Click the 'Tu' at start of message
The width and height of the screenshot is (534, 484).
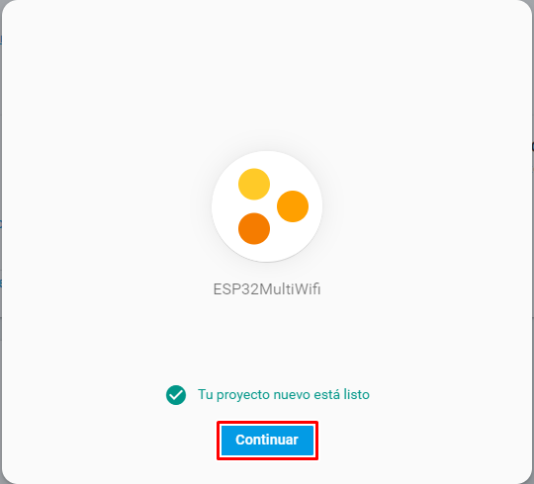click(206, 394)
